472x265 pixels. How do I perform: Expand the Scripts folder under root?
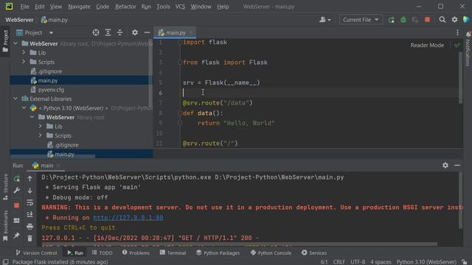point(24,62)
